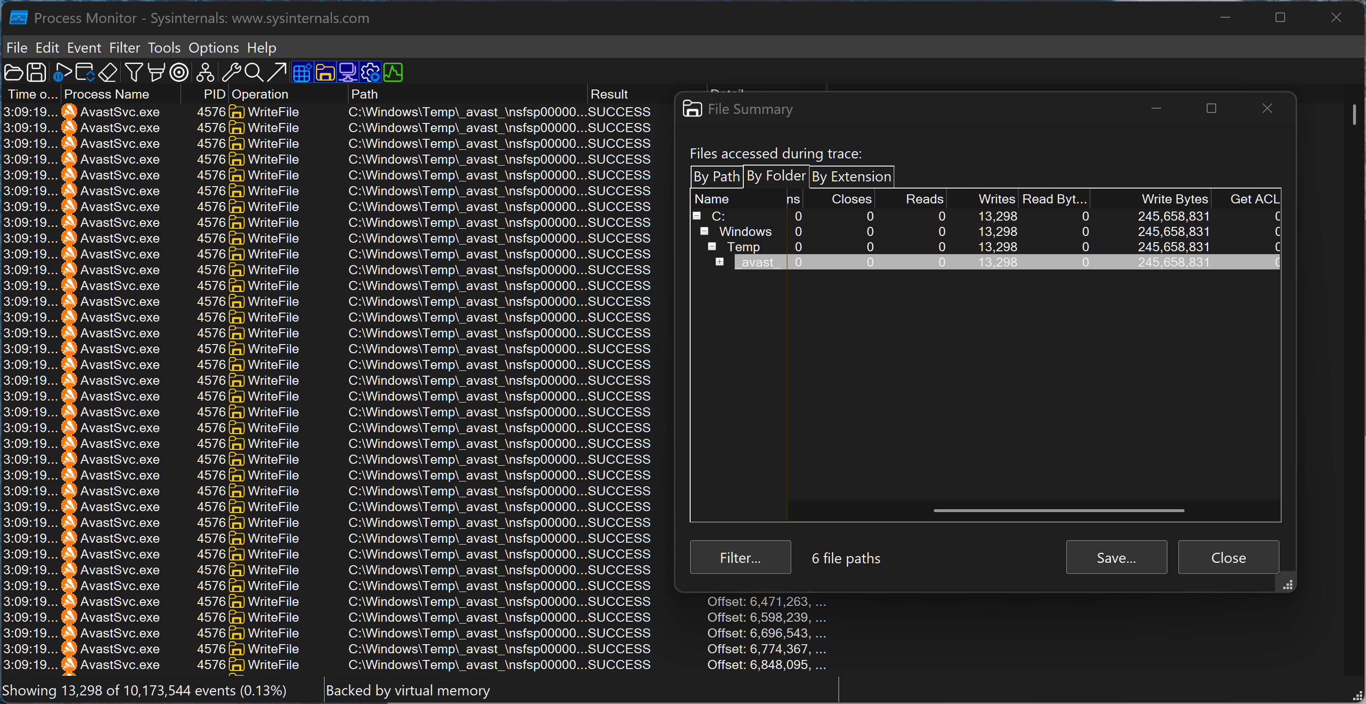The height and width of the screenshot is (704, 1366).
Task: Open the Filter dialog via the funnel icon
Action: [134, 73]
